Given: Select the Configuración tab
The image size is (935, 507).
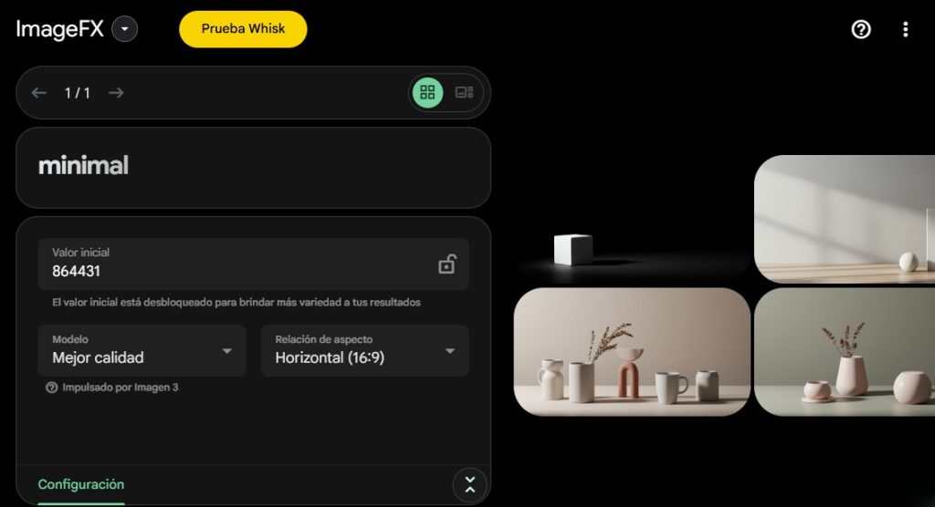Looking at the screenshot, I should pos(81,484).
